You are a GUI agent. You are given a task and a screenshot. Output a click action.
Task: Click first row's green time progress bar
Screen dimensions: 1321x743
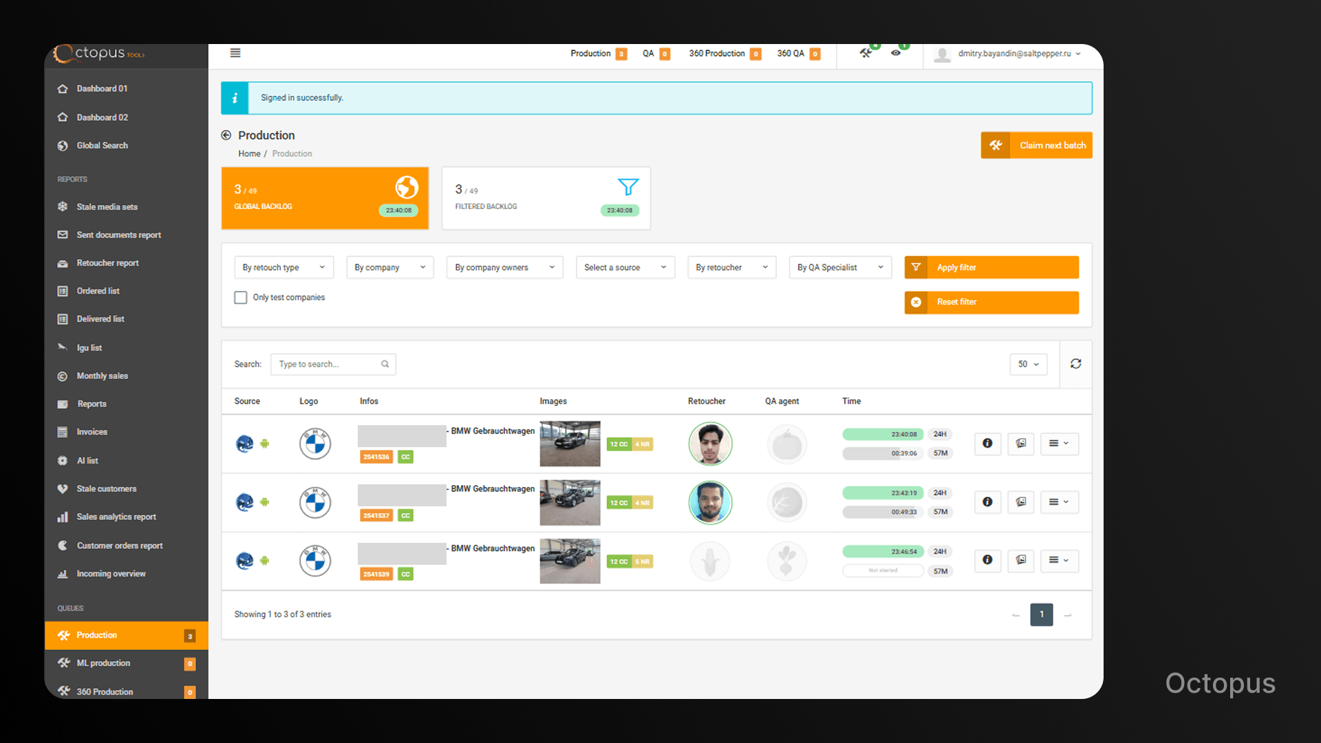882,434
